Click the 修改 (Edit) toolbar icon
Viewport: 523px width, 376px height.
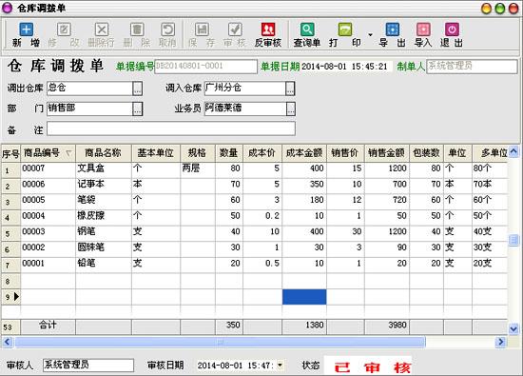[64, 30]
